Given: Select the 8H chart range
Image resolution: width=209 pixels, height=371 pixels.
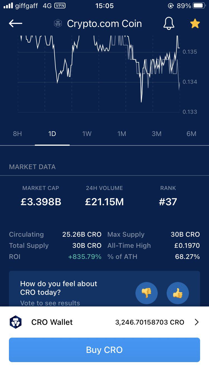Looking at the screenshot, I should coord(17,134).
